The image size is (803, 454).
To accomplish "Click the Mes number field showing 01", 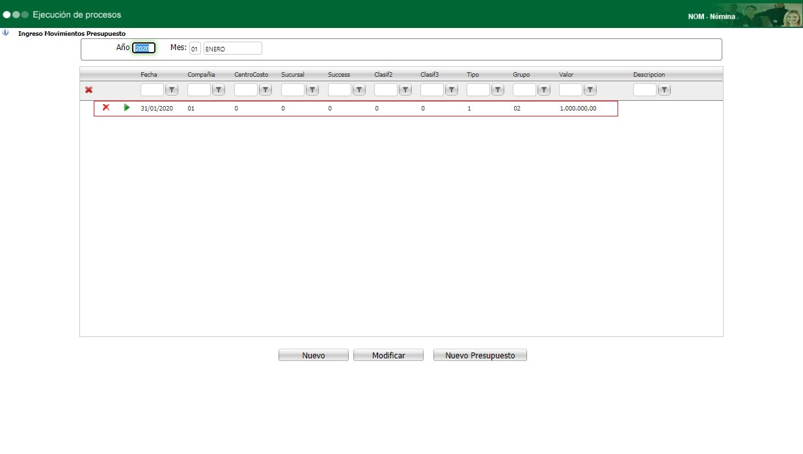I will pos(195,48).
